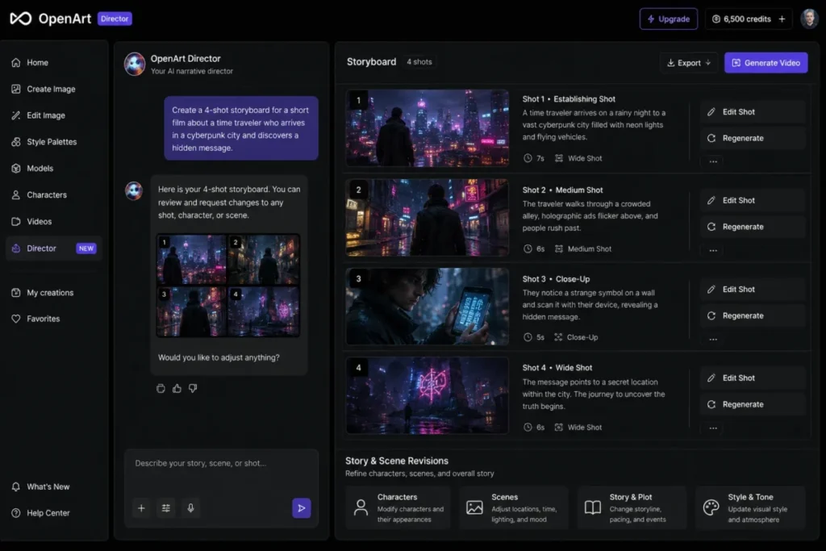Open more options for Shot 4

(713, 428)
